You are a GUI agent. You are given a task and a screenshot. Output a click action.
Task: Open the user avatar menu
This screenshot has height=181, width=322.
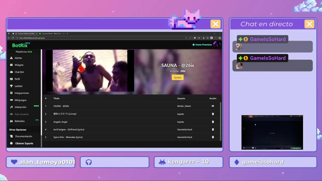(216, 44)
